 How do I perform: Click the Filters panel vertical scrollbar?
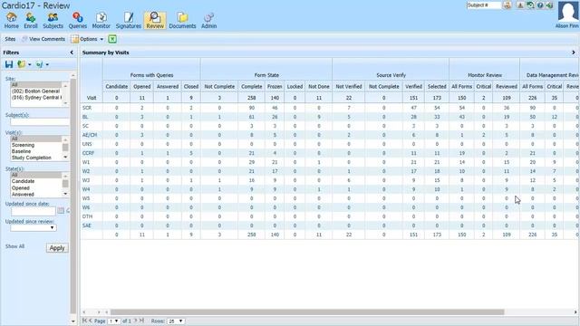(x=73, y=196)
